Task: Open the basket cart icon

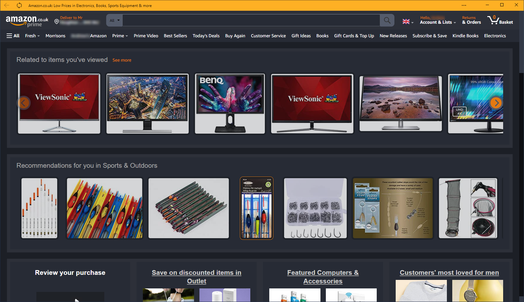Action: [500, 20]
